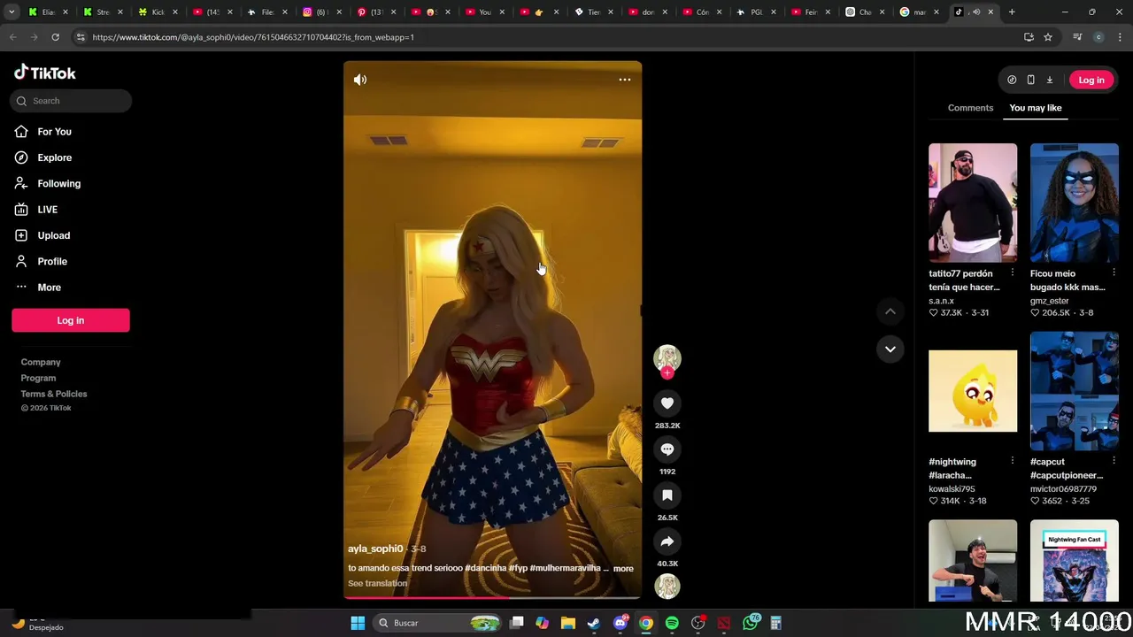The image size is (1133, 637).
Task: Open options for the tatito77 video card
Action: (1012, 272)
